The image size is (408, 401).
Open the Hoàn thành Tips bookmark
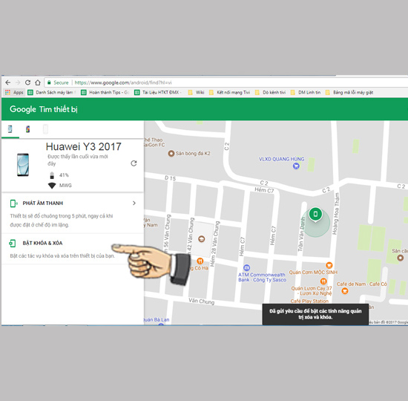pyautogui.click(x=105, y=93)
